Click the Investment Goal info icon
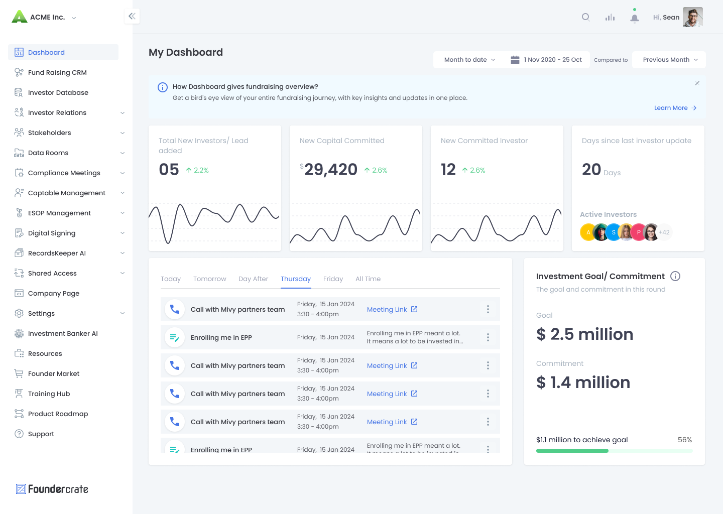723x514 pixels. [675, 276]
